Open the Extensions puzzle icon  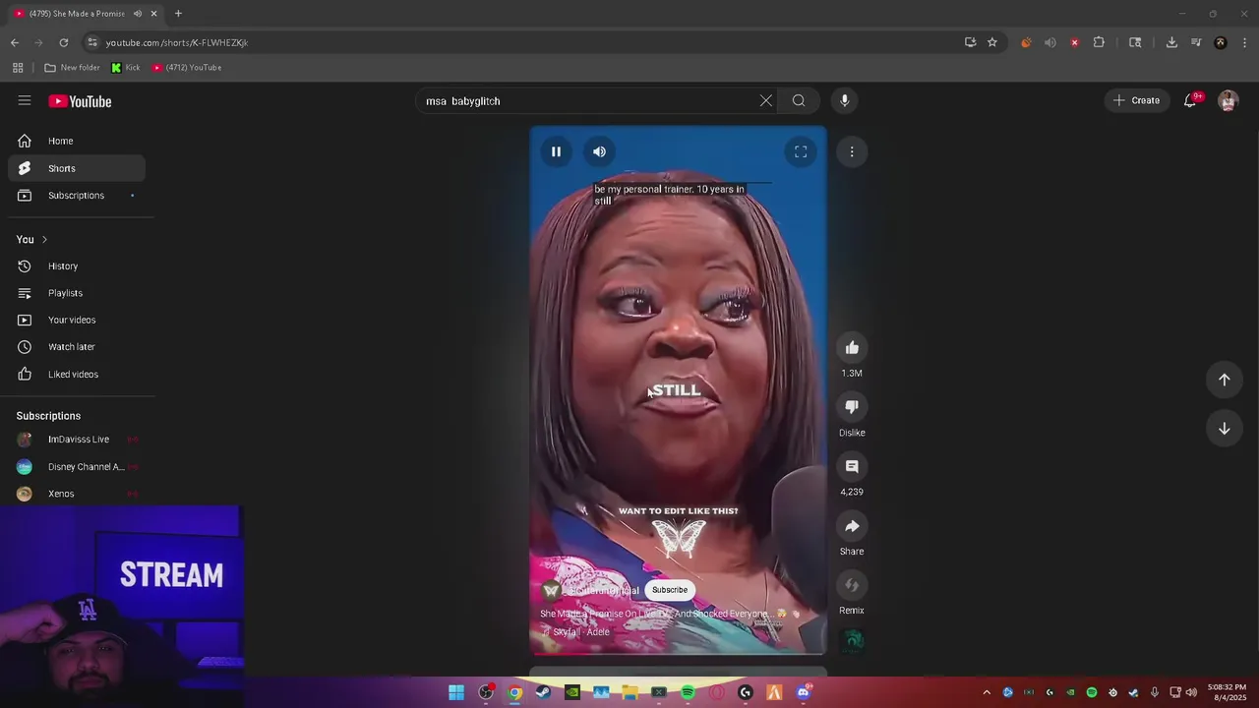pos(1099,42)
